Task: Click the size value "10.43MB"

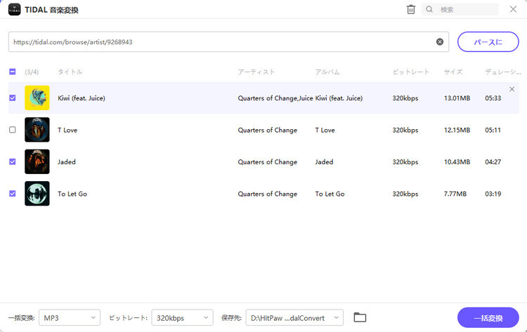Action: [457, 162]
